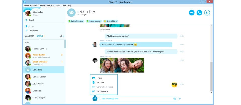Click 'What time are you leaving?' message
Image resolution: width=241 pixels, height=105 pixels.
[x=141, y=36]
